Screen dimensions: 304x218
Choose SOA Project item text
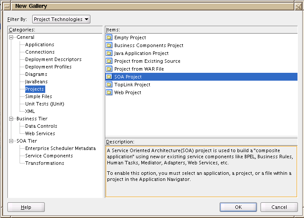click(x=128, y=77)
